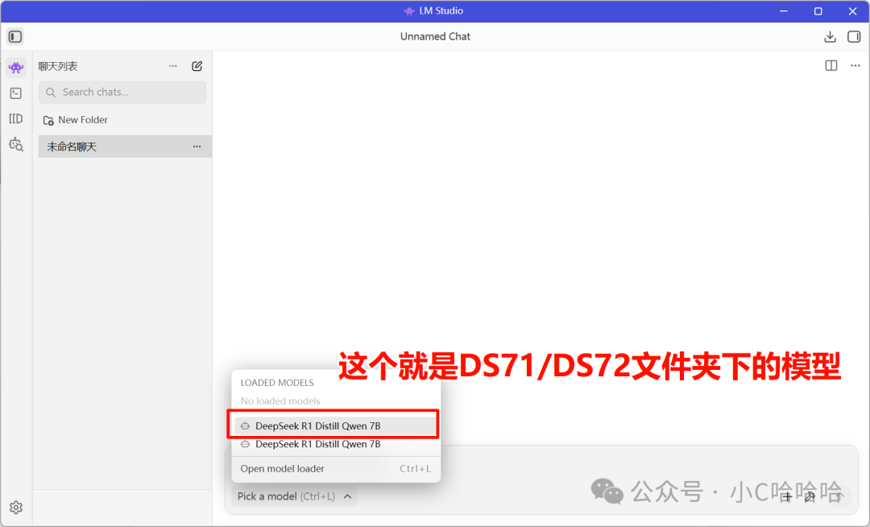The height and width of the screenshot is (527, 870).
Task: Open the Chat tab in sidebar
Action: click(16, 68)
